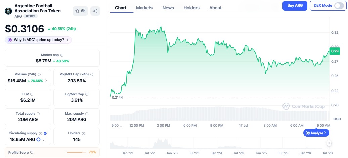348x158 pixels.
Task: Add ARG to watchlist via star icon
Action: click(x=77, y=11)
